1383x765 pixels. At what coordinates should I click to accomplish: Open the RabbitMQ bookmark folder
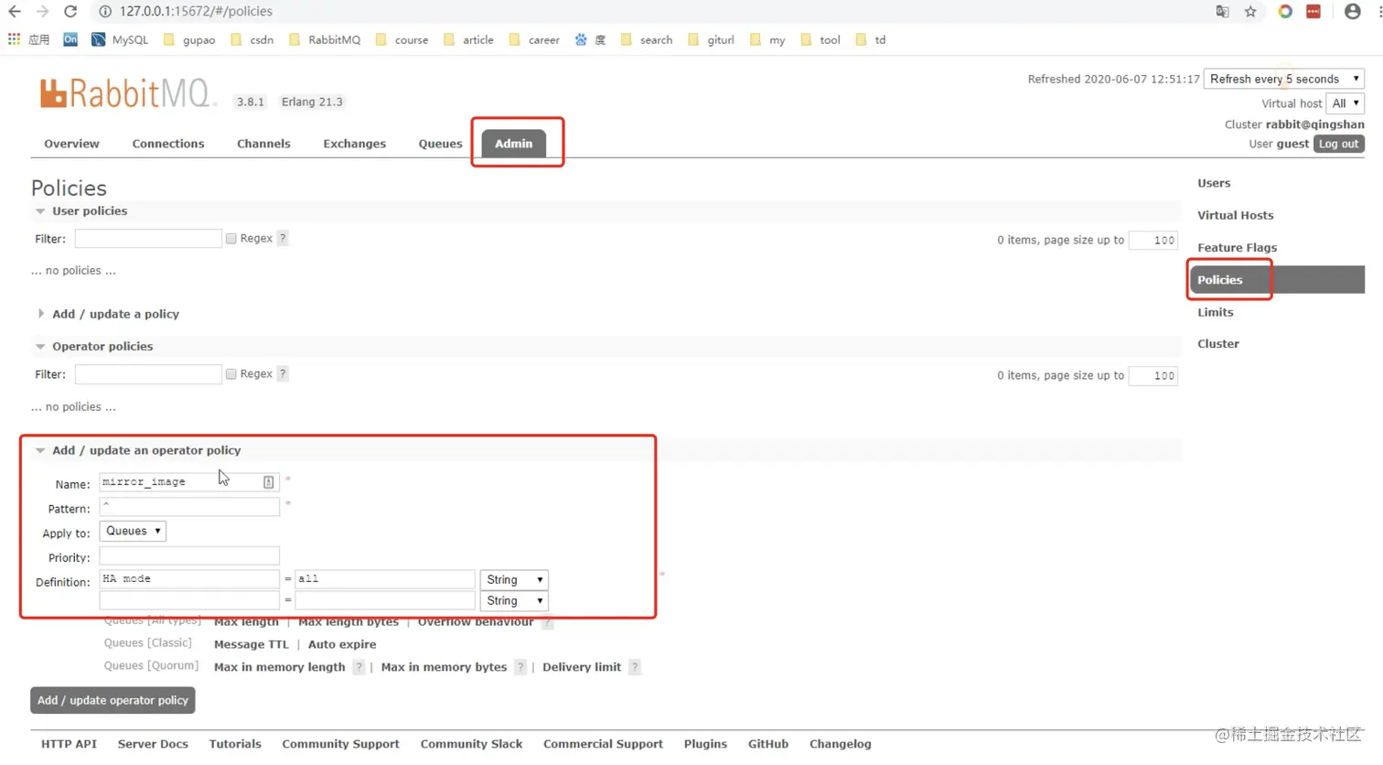tap(325, 39)
